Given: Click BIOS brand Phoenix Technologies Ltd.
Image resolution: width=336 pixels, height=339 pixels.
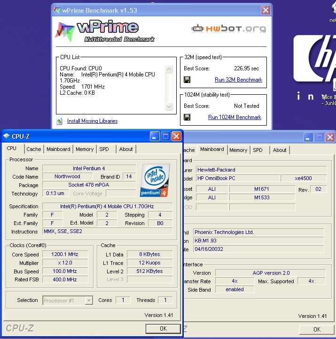Looking at the screenshot, I should [258, 232].
